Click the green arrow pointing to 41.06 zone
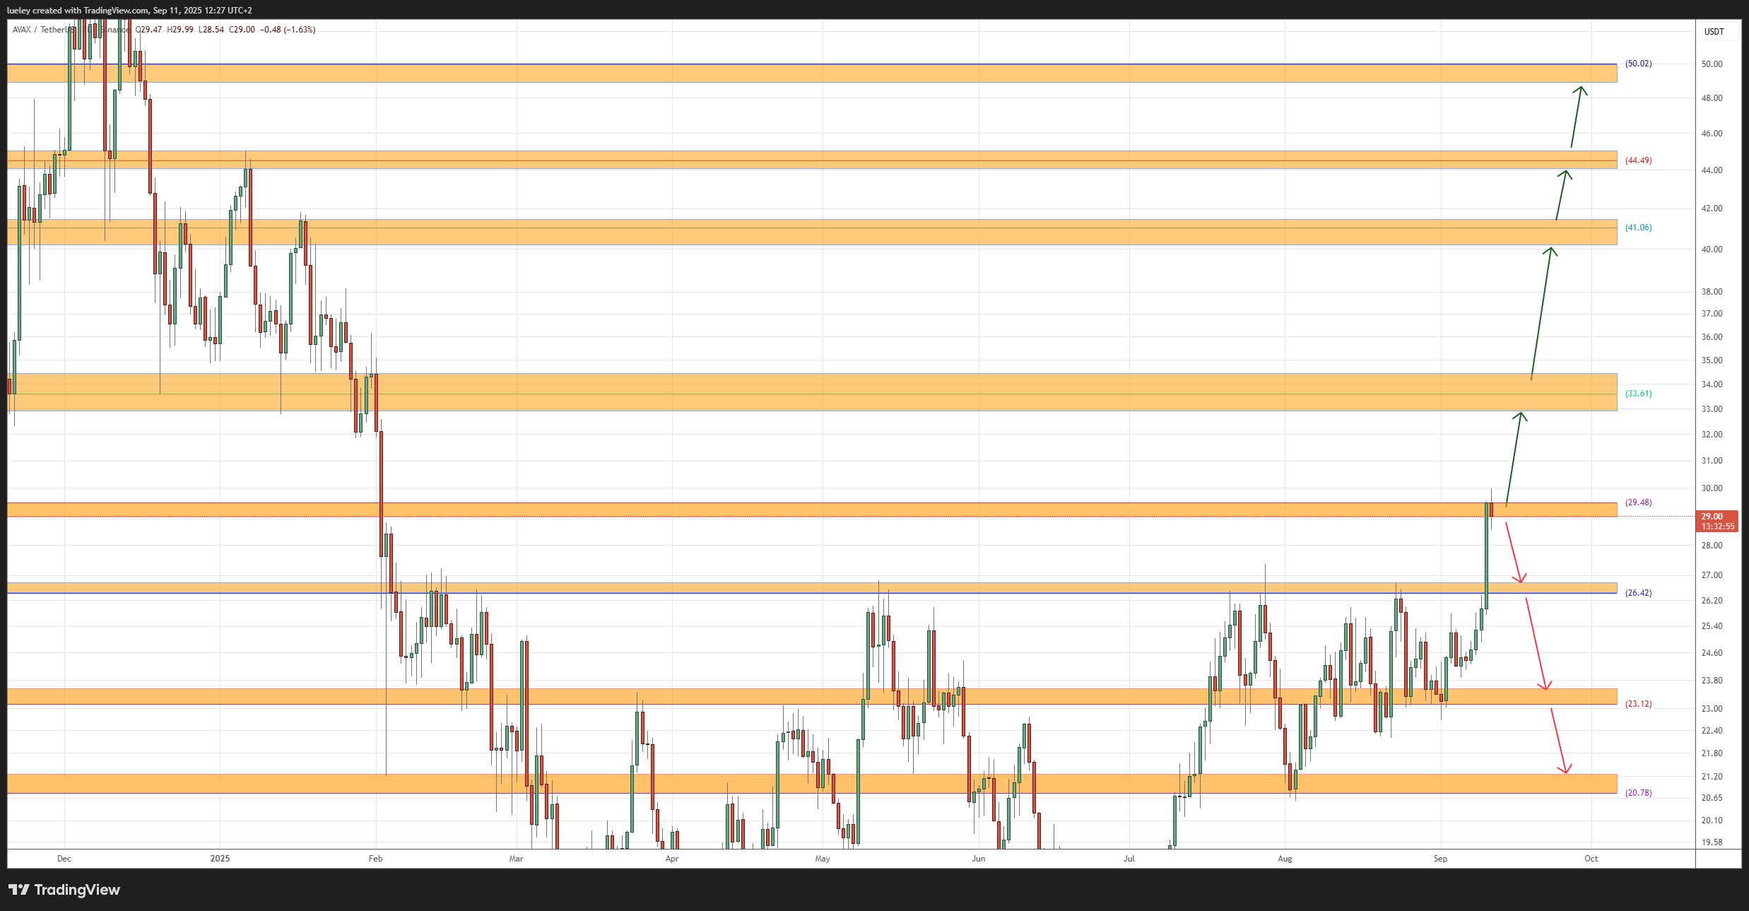 pyautogui.click(x=1541, y=313)
